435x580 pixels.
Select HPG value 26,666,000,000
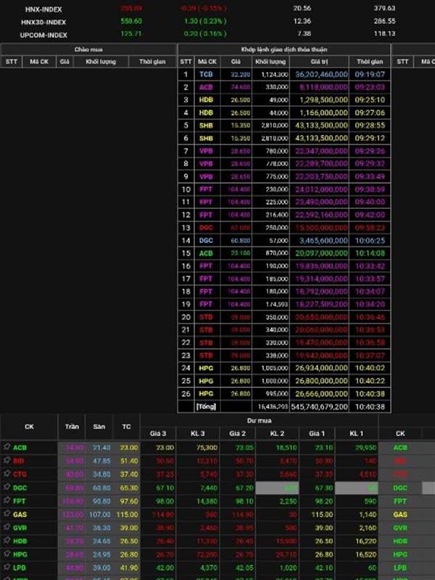pyautogui.click(x=321, y=394)
